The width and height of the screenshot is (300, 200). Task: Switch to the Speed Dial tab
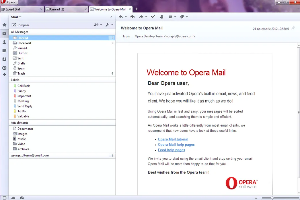pyautogui.click(x=22, y=9)
